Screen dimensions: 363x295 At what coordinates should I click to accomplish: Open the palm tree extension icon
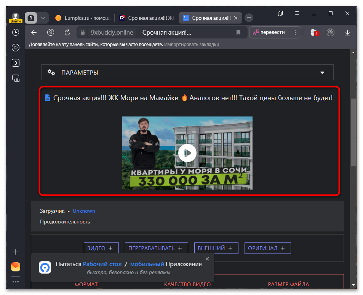(x=331, y=32)
